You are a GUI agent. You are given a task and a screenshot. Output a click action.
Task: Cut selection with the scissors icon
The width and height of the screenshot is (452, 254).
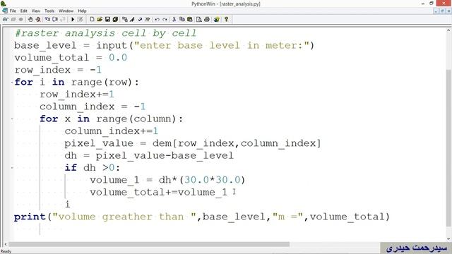coord(174,19)
